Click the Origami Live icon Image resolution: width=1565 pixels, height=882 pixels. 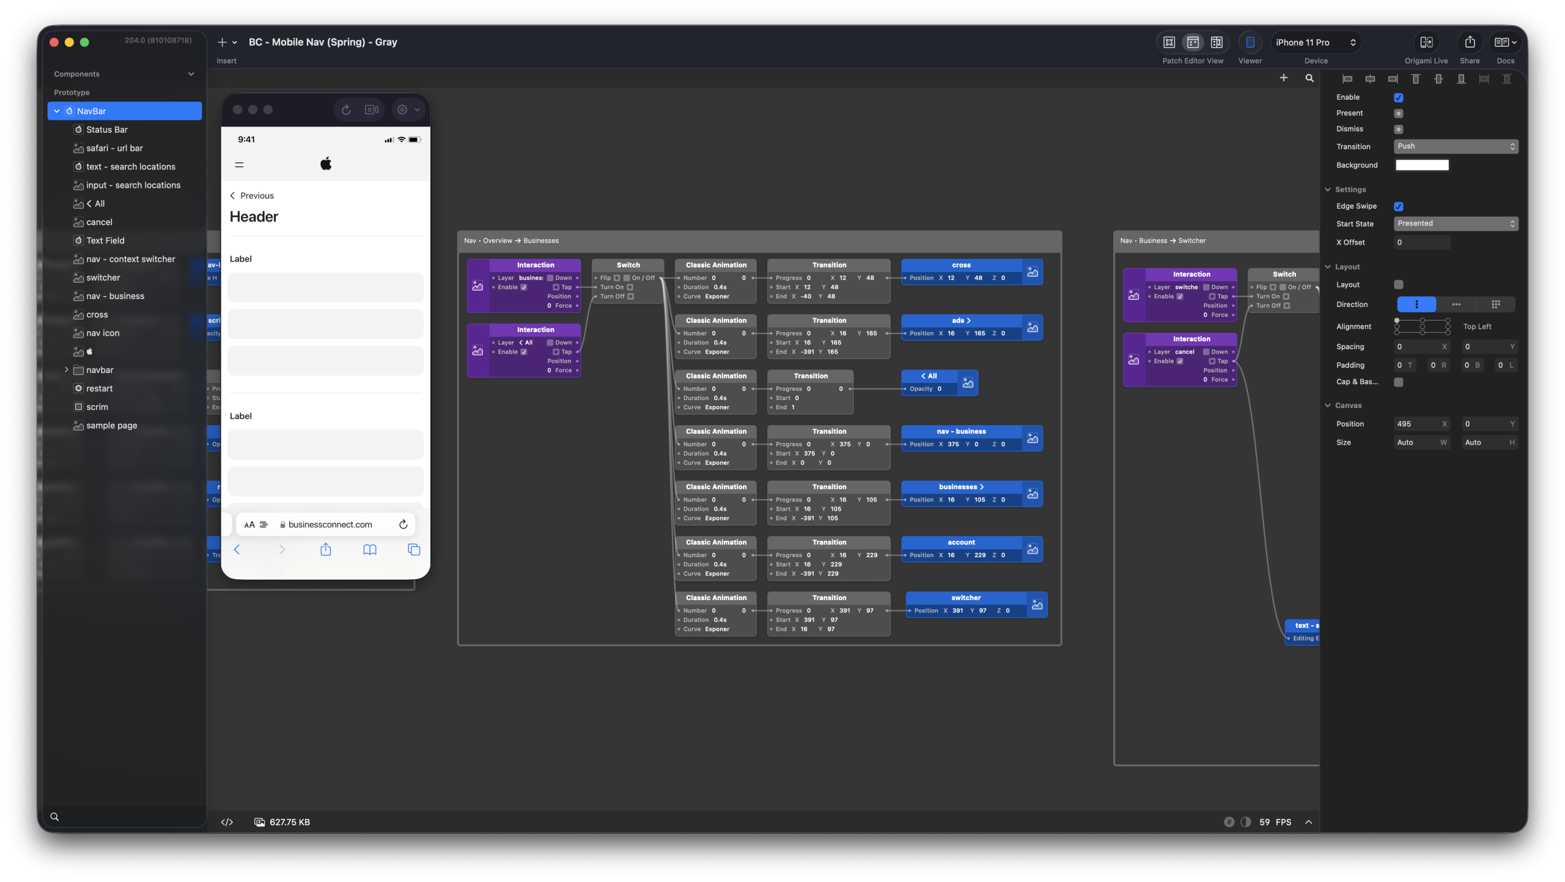coord(1426,42)
